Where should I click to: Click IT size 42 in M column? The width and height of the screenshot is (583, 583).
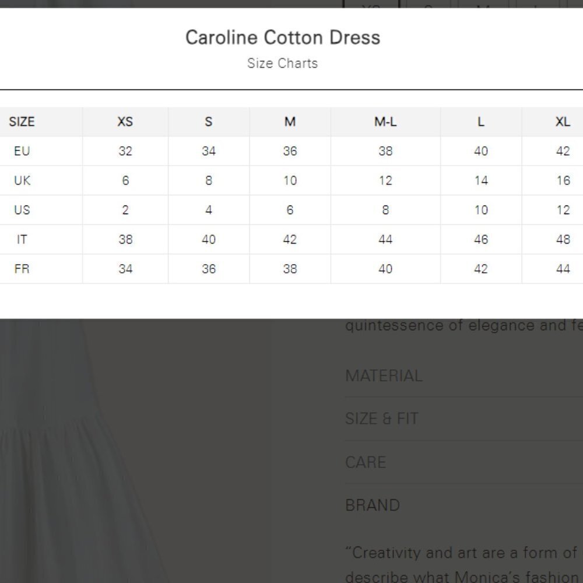point(290,239)
